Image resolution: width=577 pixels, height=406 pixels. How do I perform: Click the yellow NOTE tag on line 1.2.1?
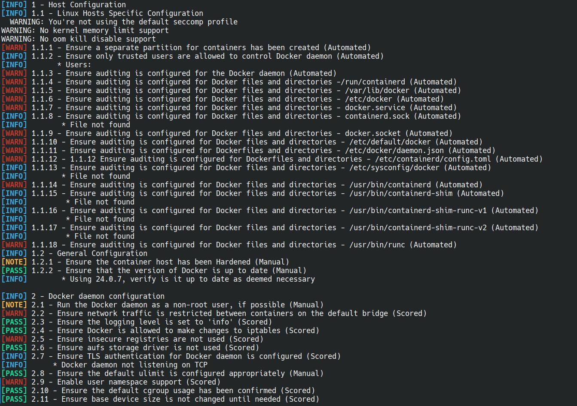point(14,262)
